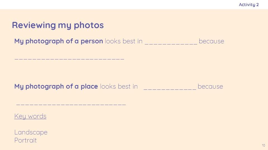Image resolution: width=268 pixels, height=150 pixels.
Task: Click 'looks best in' in place sentence
Action: coord(119,87)
